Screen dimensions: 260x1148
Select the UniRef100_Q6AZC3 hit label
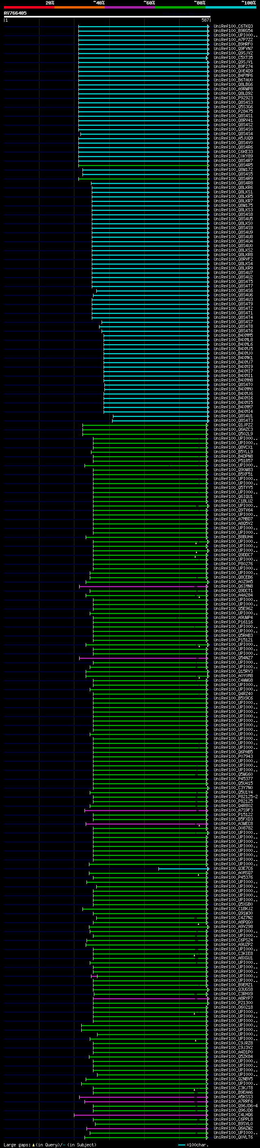(x=233, y=429)
